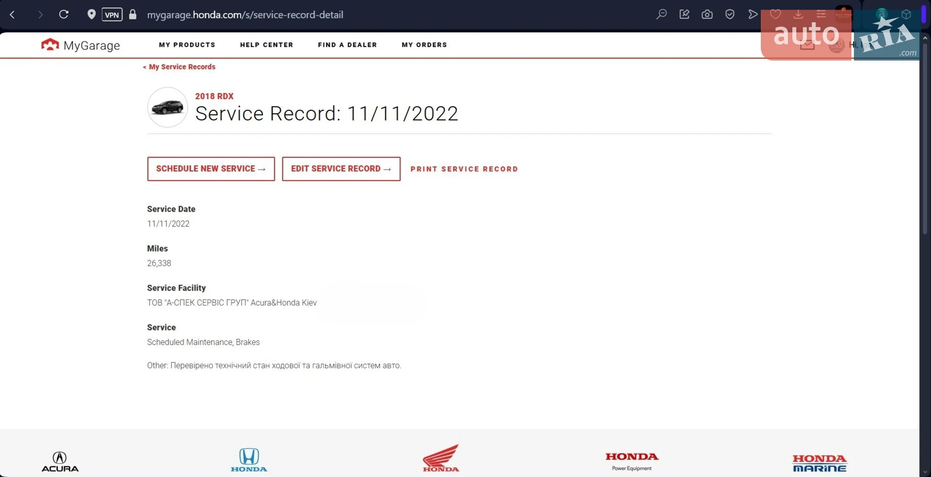This screenshot has width=931, height=477.
Task: Go back to My Service Records
Action: pyautogui.click(x=179, y=67)
